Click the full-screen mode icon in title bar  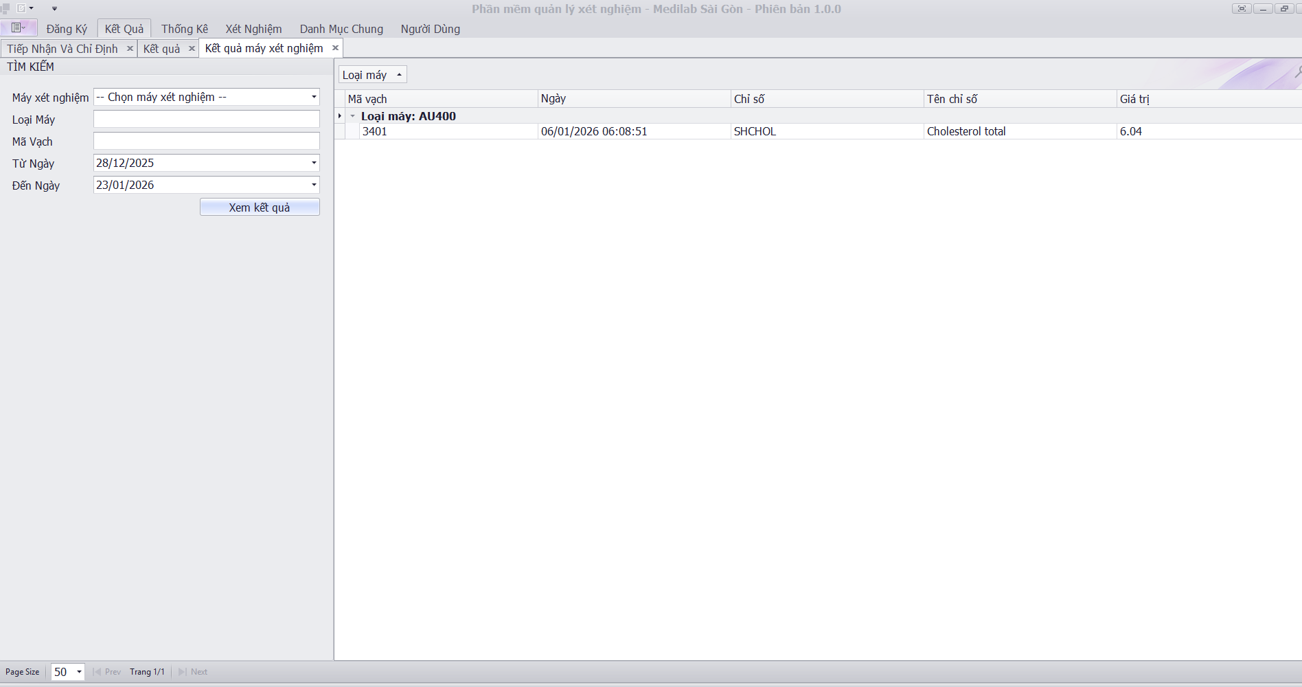[1241, 9]
